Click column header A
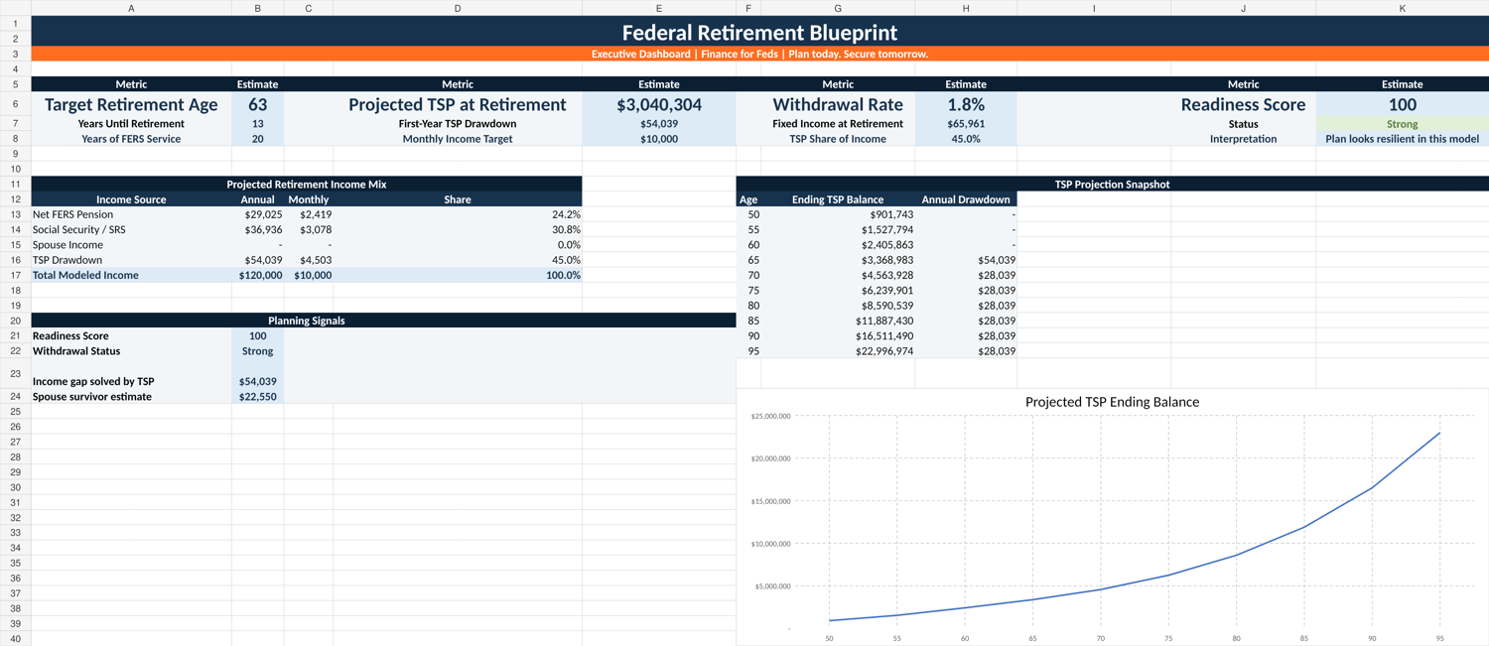Image resolution: width=1489 pixels, height=646 pixels. (x=131, y=8)
